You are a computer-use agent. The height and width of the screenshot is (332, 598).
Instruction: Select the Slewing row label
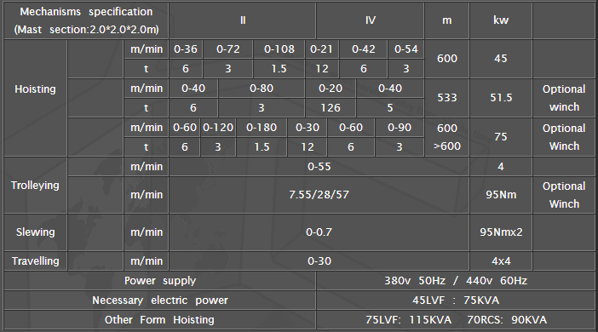(36, 232)
